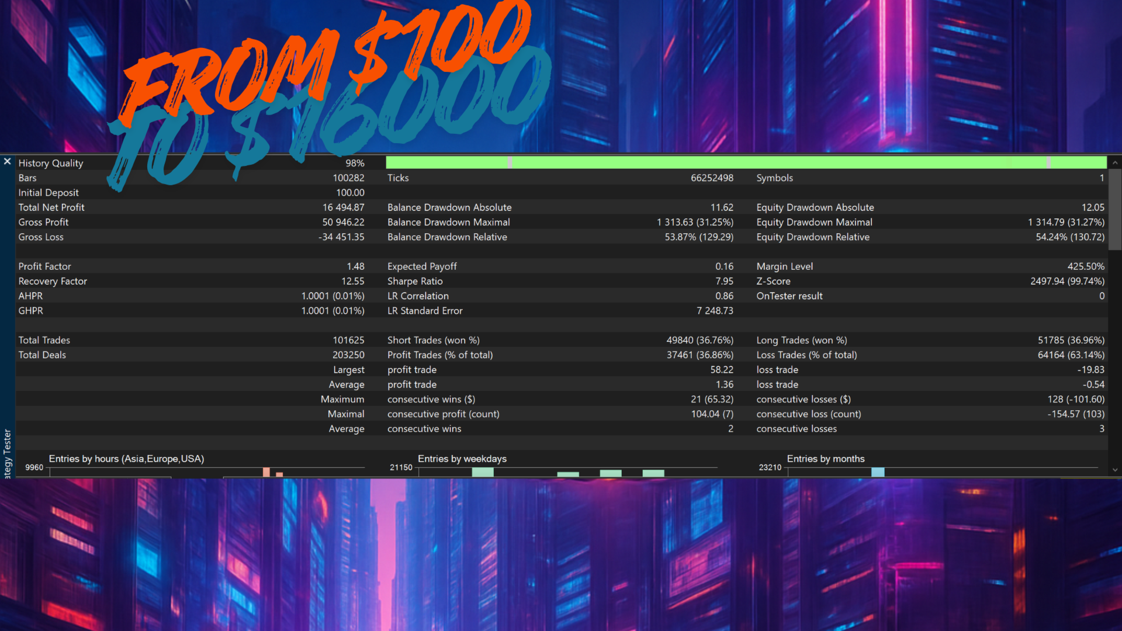This screenshot has height=631, width=1122.
Task: Select the Total Net Profit row
Action: pos(51,207)
